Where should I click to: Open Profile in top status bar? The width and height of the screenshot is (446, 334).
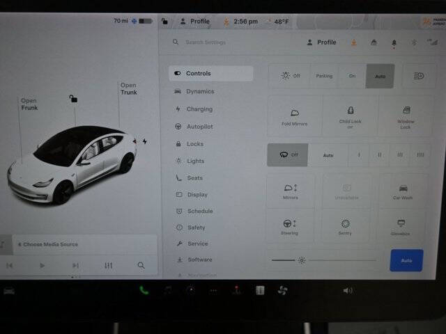coord(195,22)
